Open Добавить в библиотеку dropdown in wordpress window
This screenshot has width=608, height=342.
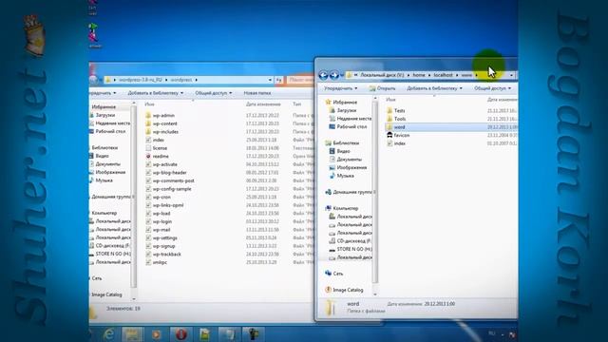pyautogui.click(x=156, y=93)
